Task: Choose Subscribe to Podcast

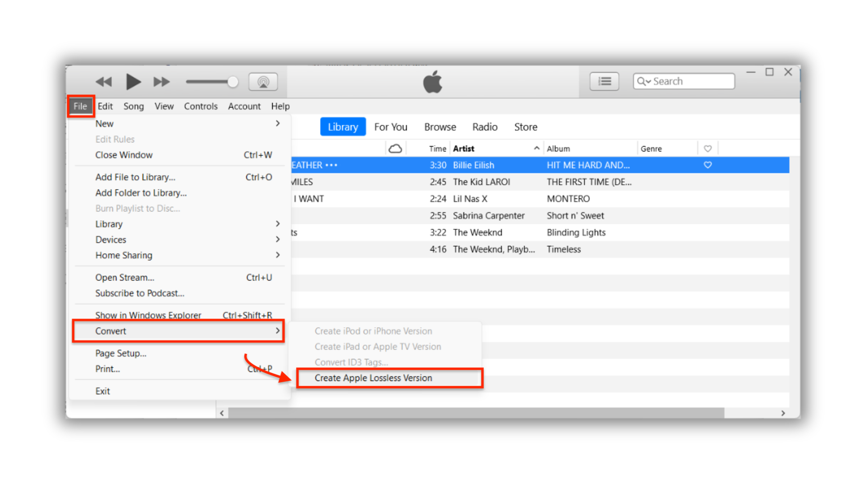Action: tap(179, 293)
